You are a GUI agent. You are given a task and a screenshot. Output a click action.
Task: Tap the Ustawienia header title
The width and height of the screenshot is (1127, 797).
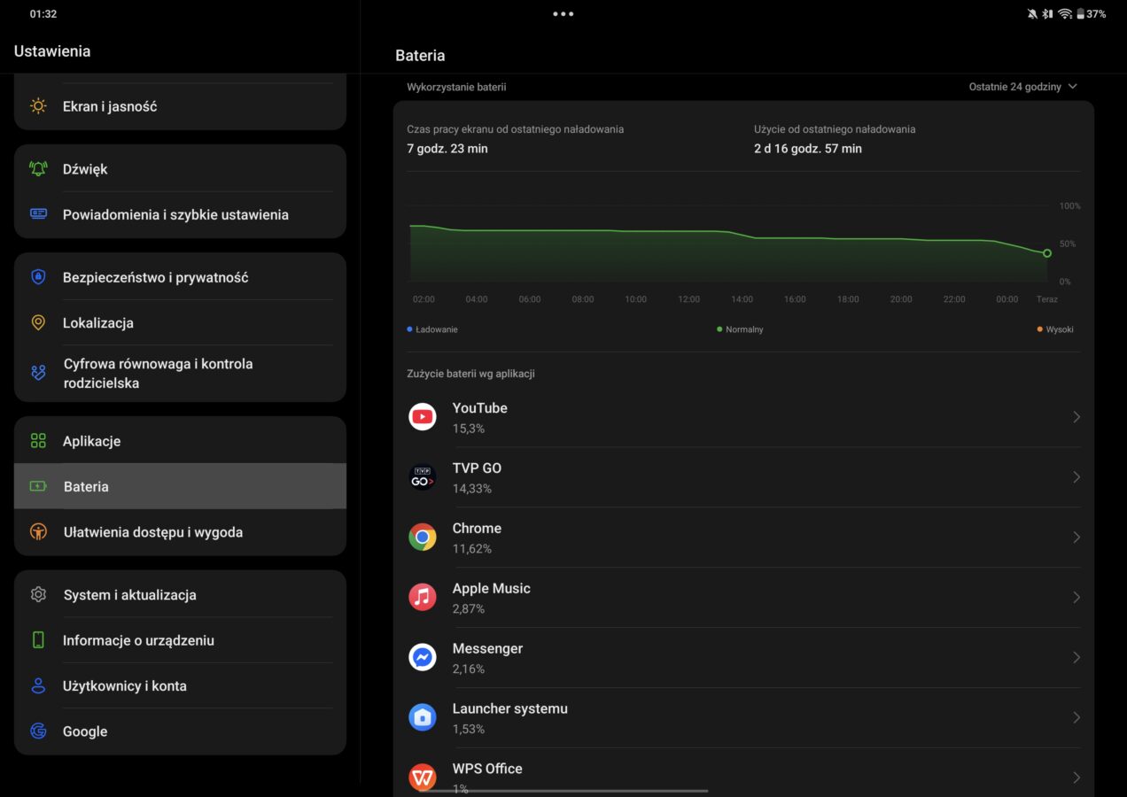(x=52, y=51)
